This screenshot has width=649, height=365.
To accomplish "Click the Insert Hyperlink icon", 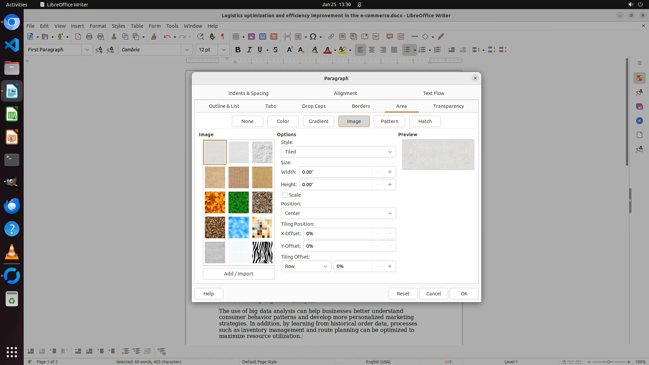I will tap(331, 36).
